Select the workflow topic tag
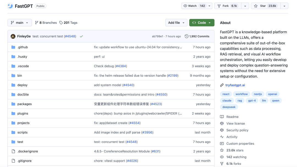This screenshot has width=297, height=167. (x=241, y=94)
